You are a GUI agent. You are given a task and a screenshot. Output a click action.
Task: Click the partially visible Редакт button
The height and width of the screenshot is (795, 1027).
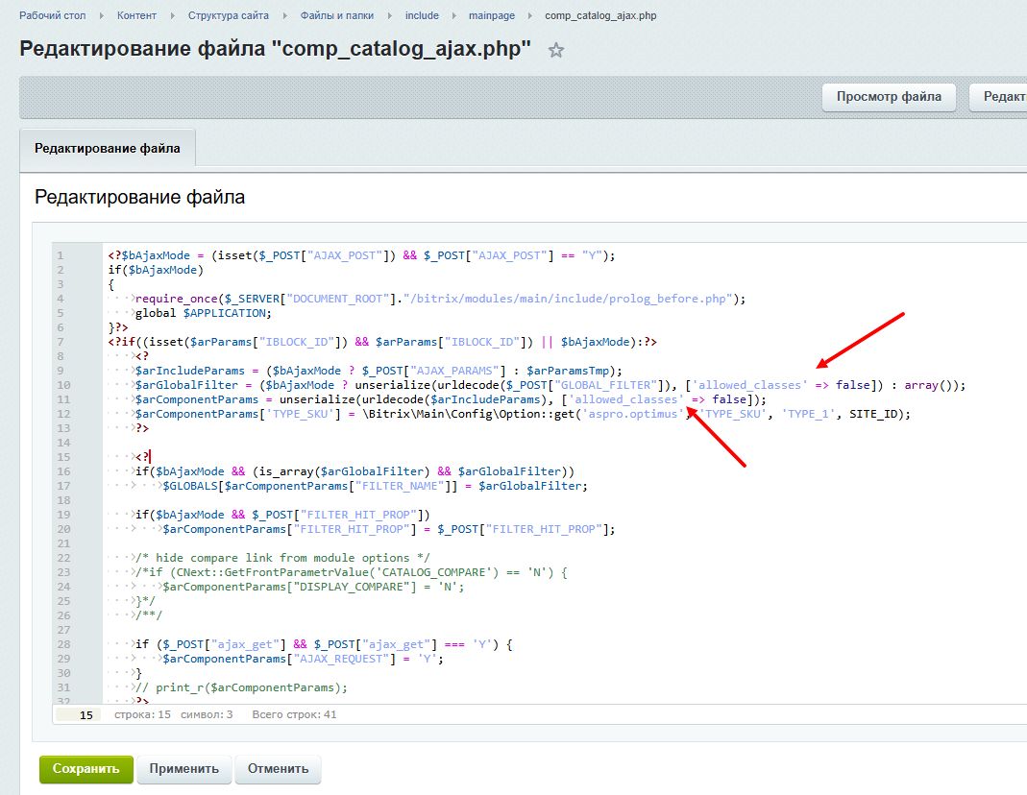click(999, 96)
